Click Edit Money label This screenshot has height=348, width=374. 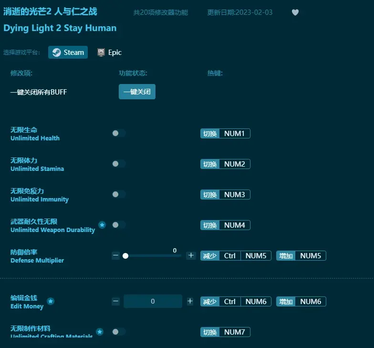27,306
